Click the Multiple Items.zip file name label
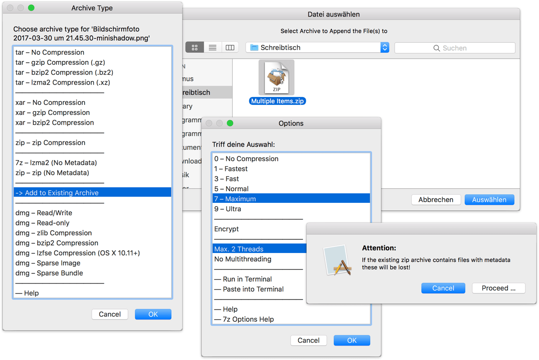The image size is (539, 360). coord(277,101)
